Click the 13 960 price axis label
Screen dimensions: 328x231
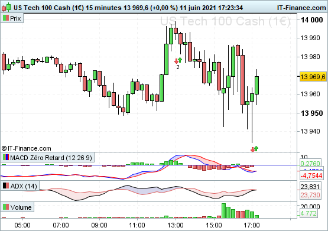[310, 94]
